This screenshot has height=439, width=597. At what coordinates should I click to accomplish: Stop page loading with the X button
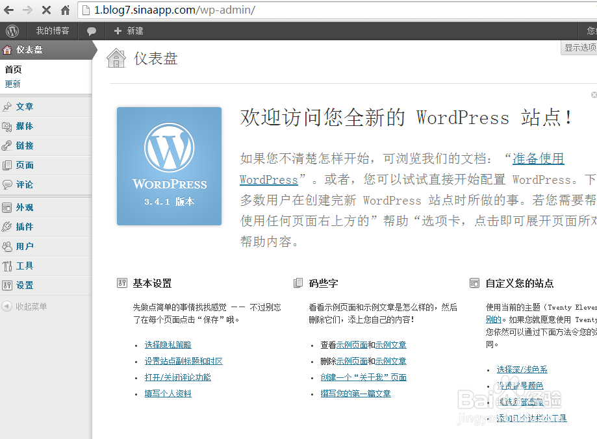pos(47,10)
